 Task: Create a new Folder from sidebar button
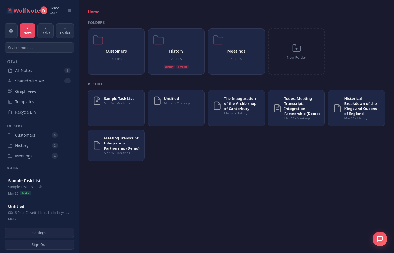(x=65, y=31)
